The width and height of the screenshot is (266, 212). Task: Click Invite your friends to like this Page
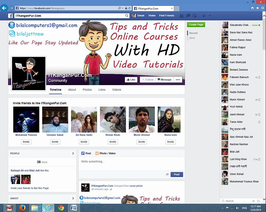coord(30,188)
